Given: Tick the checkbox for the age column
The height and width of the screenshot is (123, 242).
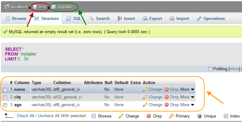Looking at the screenshot, I should [x=5, y=105].
